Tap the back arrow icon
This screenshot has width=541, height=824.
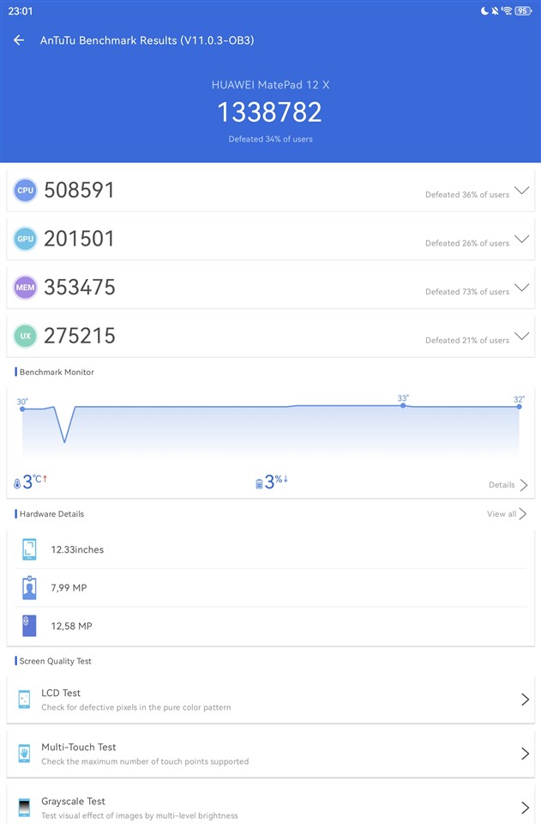(19, 40)
